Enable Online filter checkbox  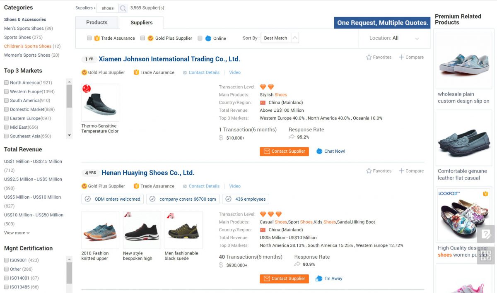point(200,38)
